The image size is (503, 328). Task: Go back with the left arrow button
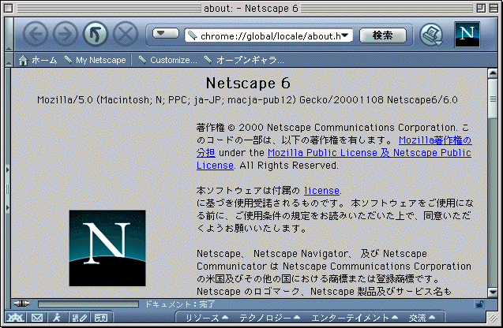click(36, 34)
